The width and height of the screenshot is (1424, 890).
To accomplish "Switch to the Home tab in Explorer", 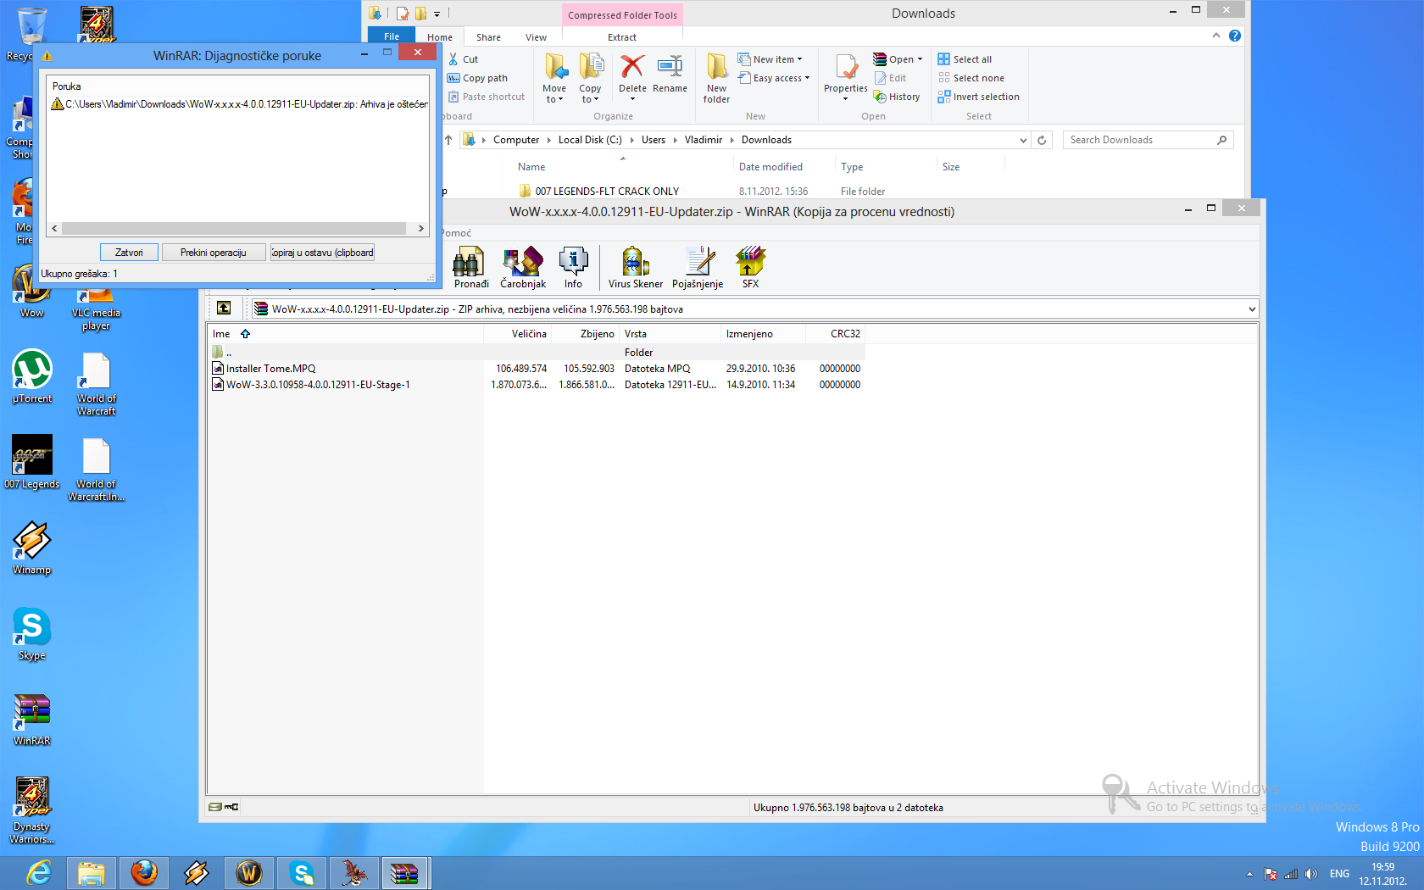I will tap(440, 37).
